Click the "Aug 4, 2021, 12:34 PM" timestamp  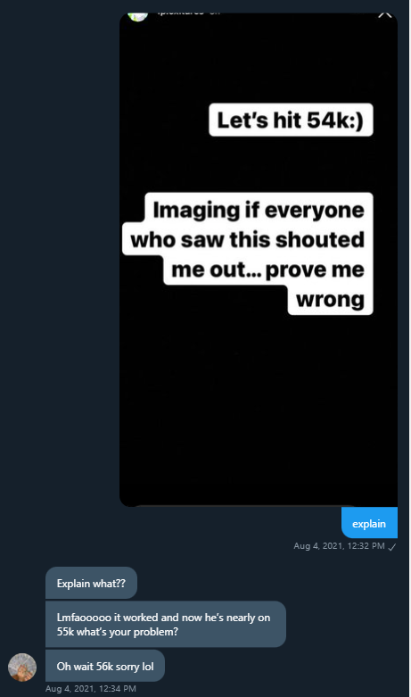91,689
